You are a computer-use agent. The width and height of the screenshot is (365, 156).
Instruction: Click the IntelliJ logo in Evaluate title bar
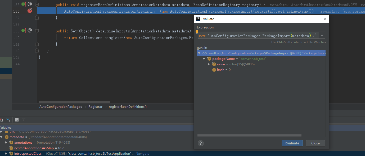pos(198,19)
